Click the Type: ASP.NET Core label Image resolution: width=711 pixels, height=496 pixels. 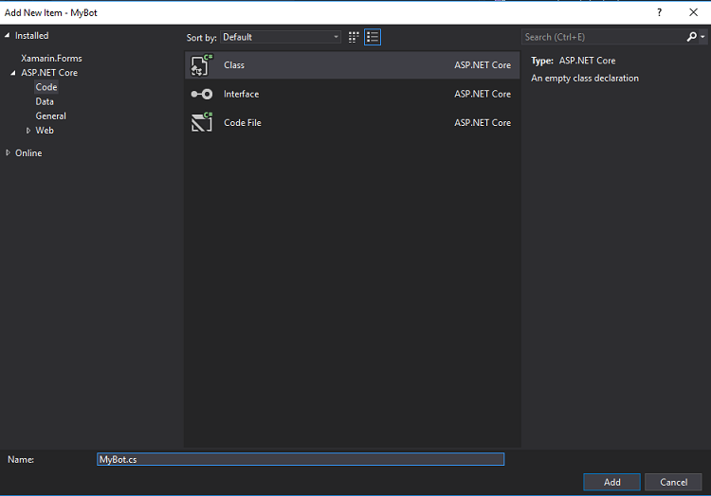click(574, 61)
